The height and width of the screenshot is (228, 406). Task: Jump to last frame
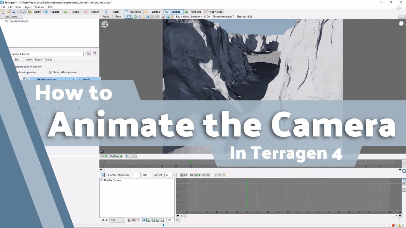pyautogui.click(x=208, y=175)
